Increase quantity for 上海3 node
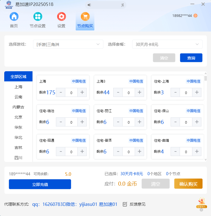Viewport: 211px width, 216px height. 140,92
